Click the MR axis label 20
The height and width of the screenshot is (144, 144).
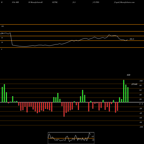(x=141, y=99)
